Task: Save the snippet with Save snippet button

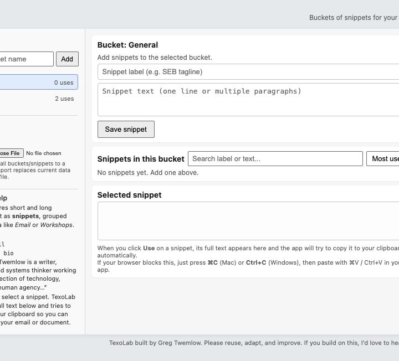Action: [x=126, y=129]
